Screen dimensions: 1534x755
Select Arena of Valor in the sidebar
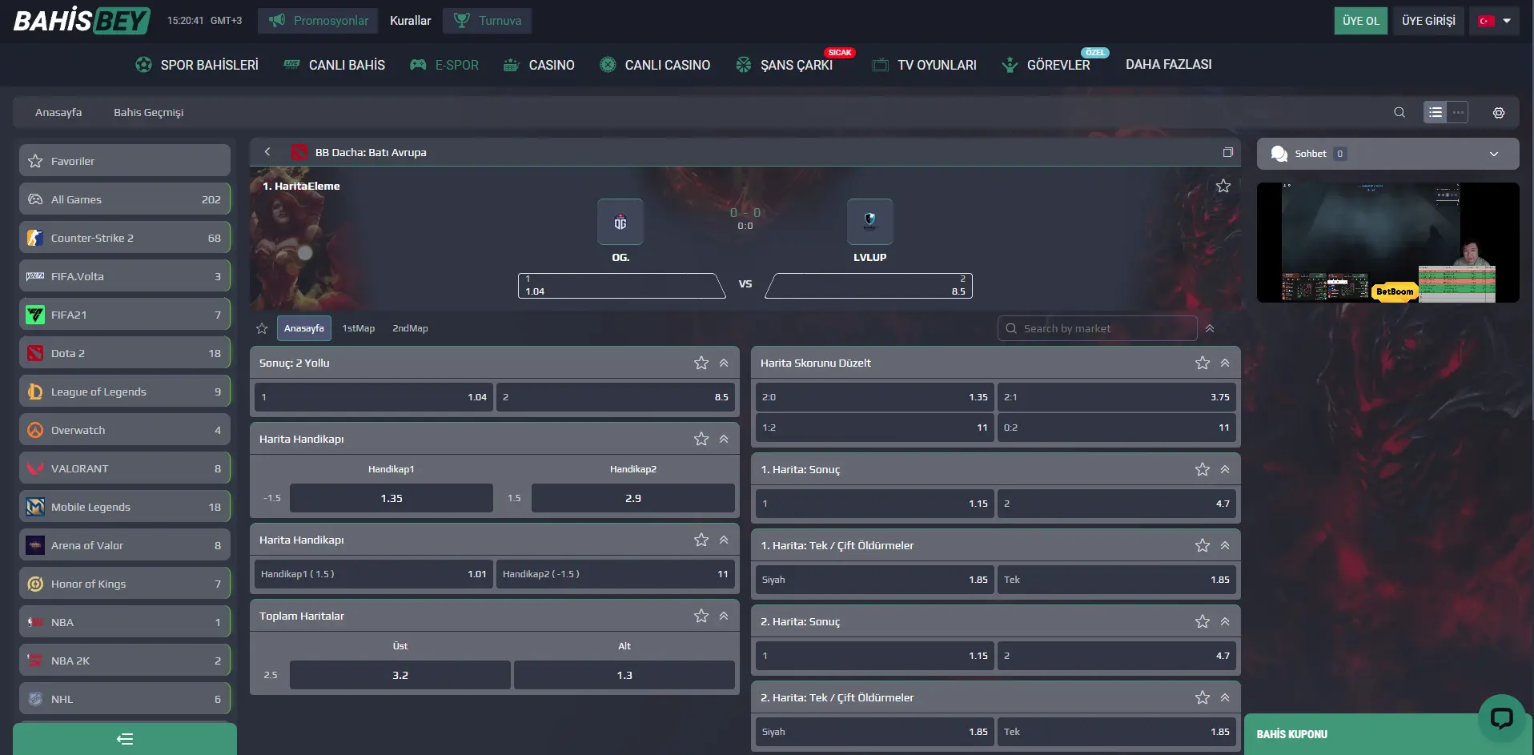(125, 545)
